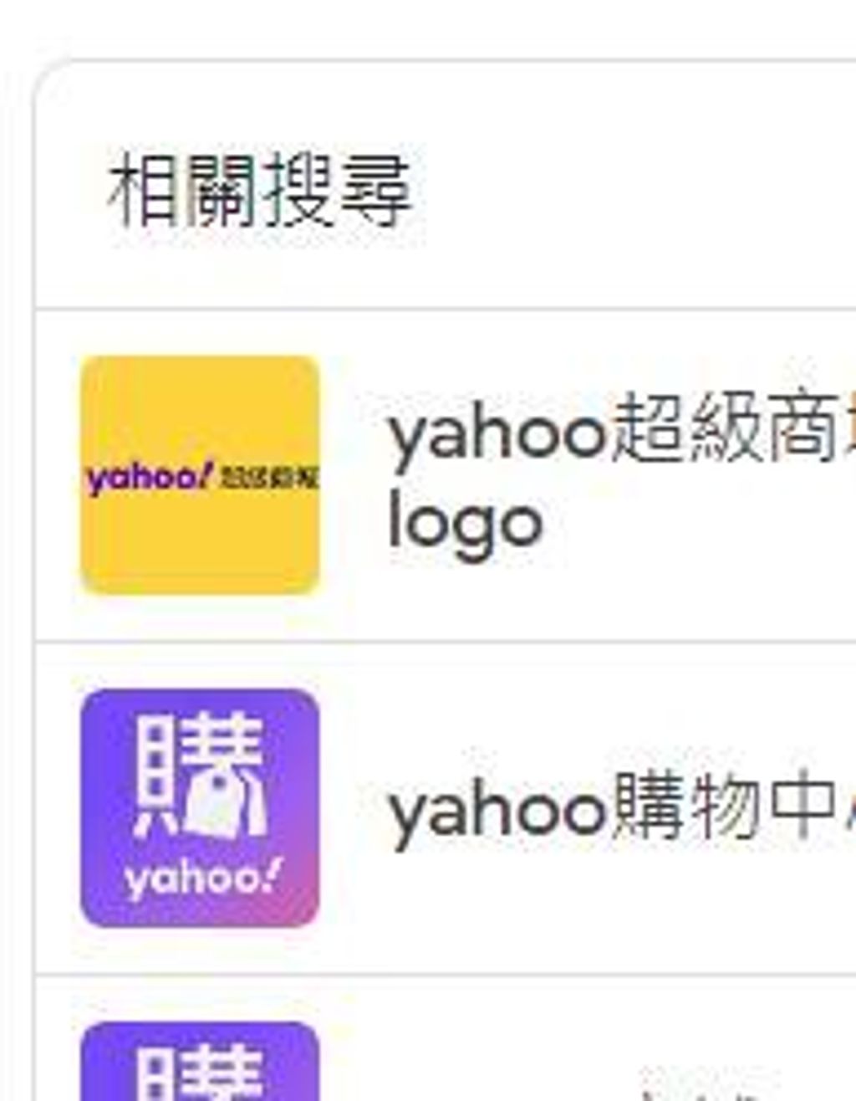The image size is (856, 1101).
Task: Select the partially visible third purple 購 icon
Action: tap(200, 1061)
